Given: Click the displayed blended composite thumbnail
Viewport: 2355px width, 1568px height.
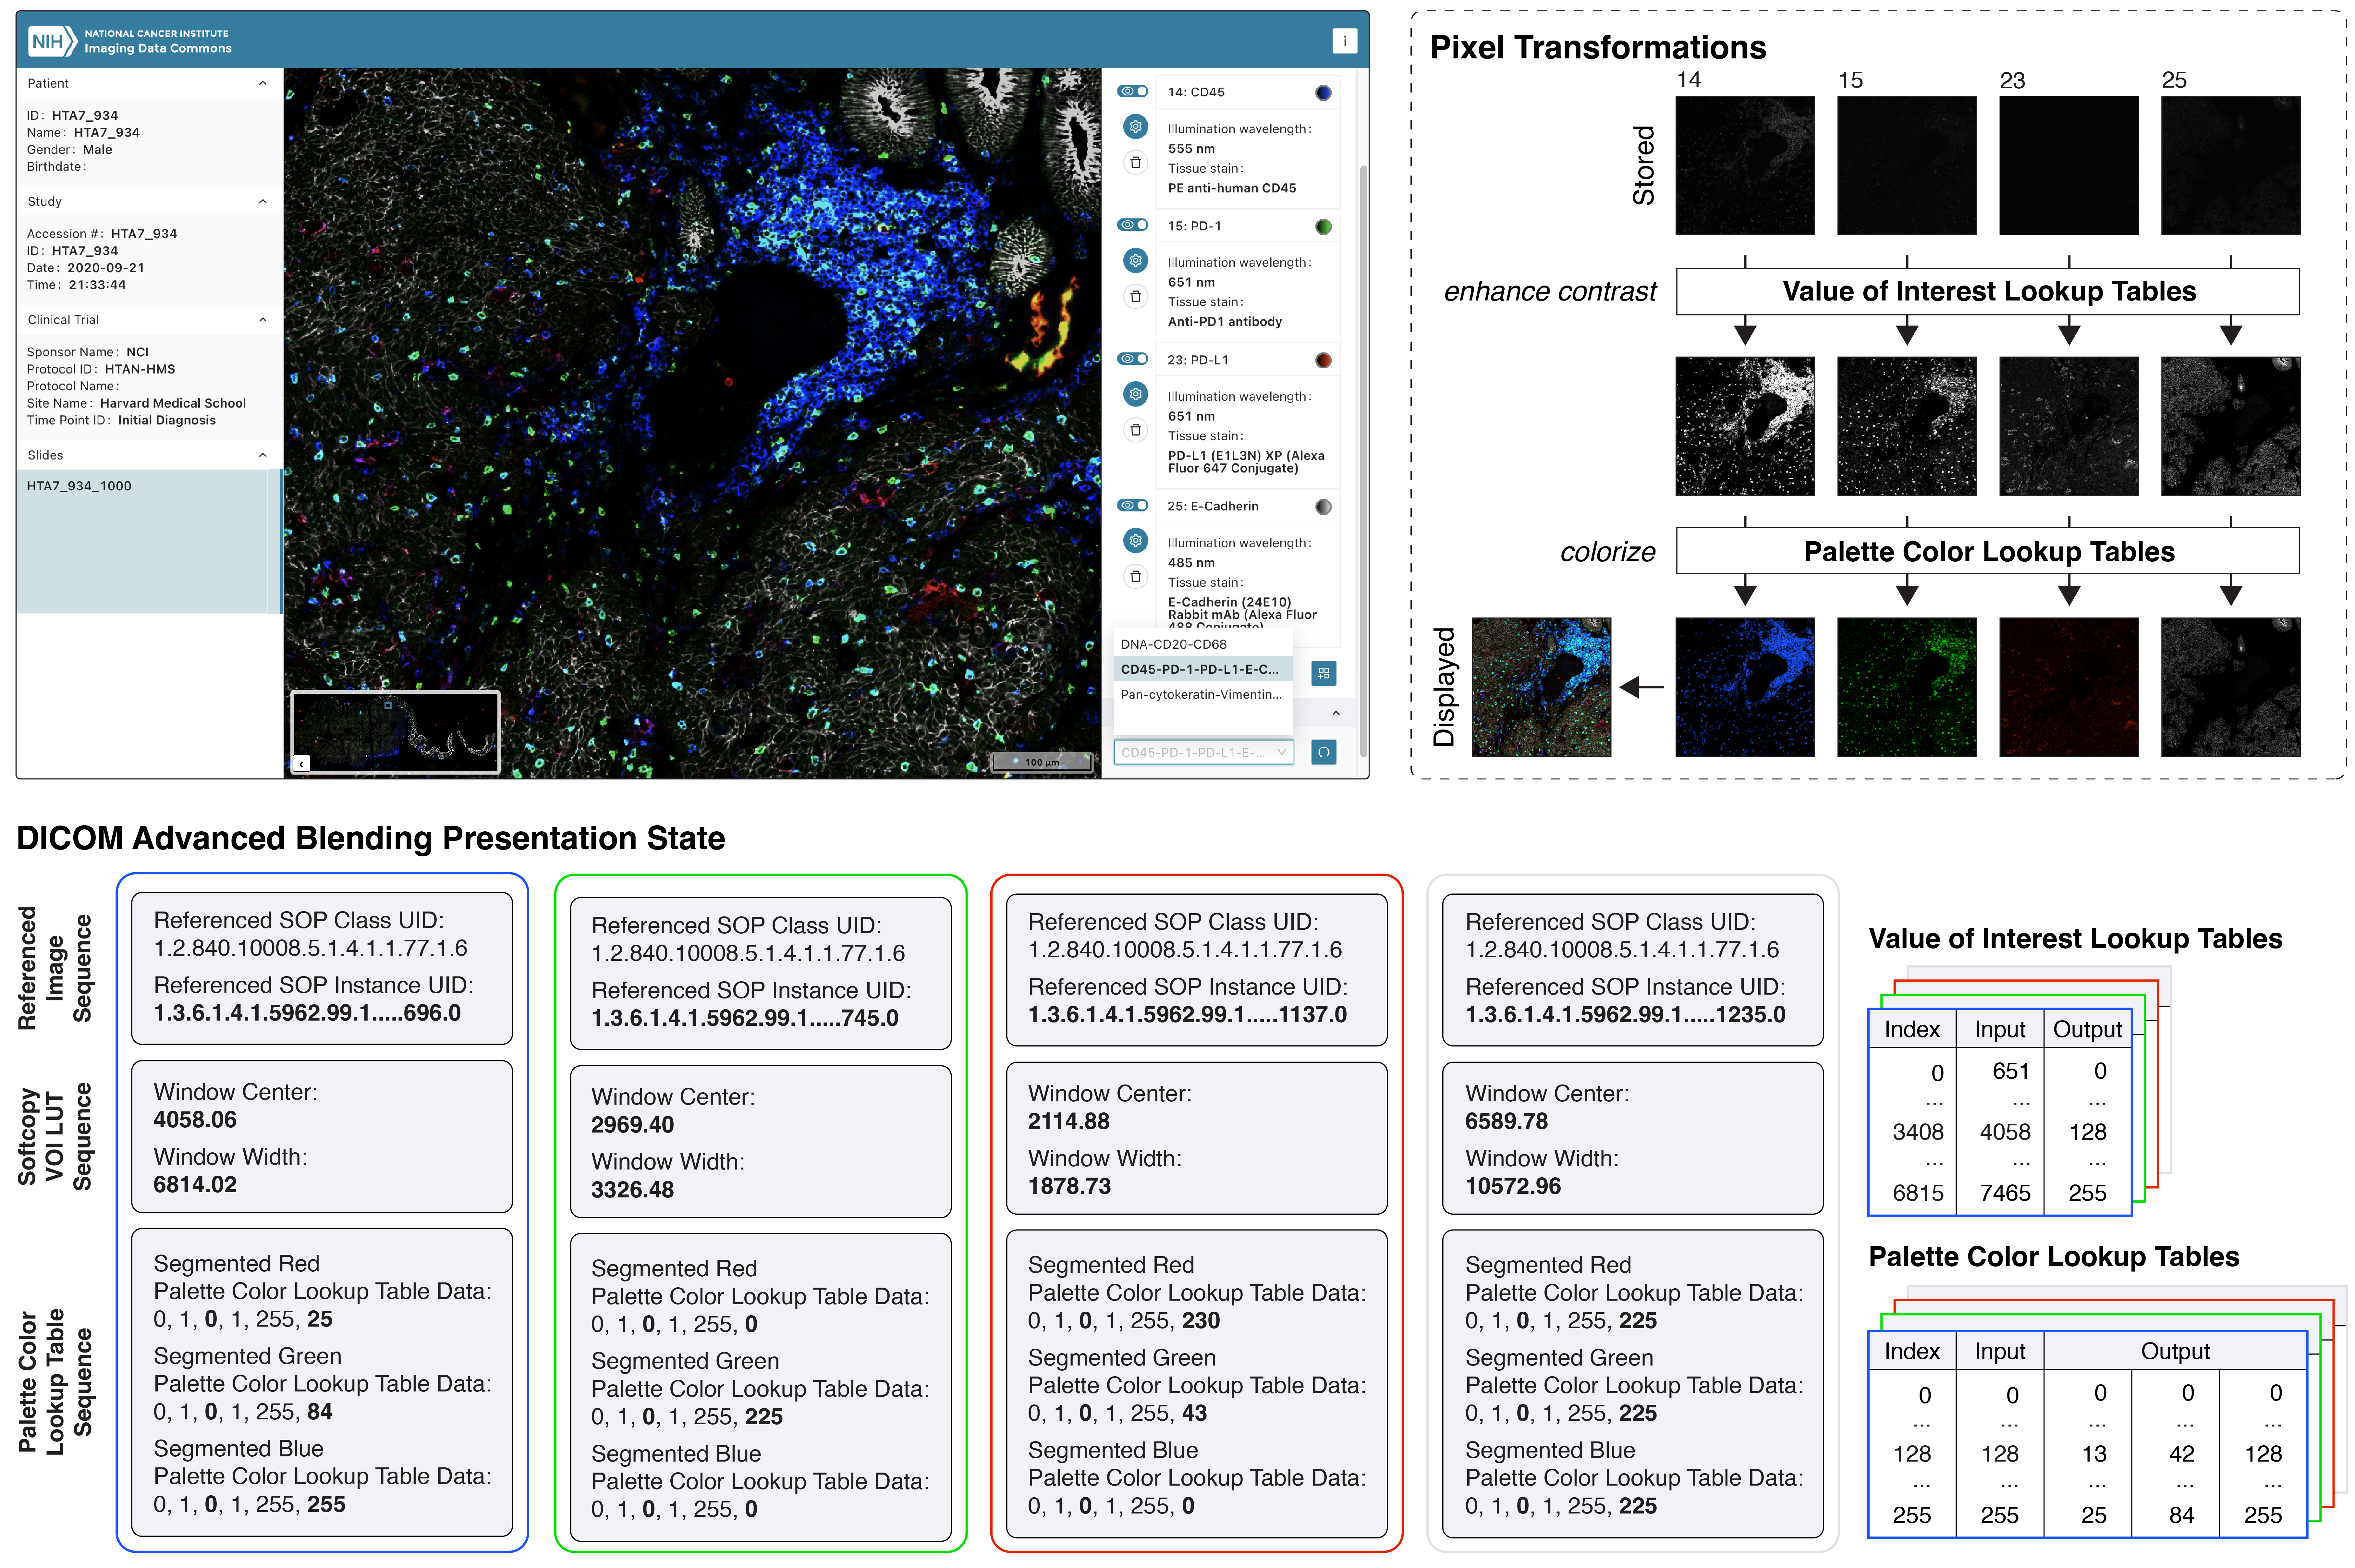Looking at the screenshot, I should pos(1541,687).
